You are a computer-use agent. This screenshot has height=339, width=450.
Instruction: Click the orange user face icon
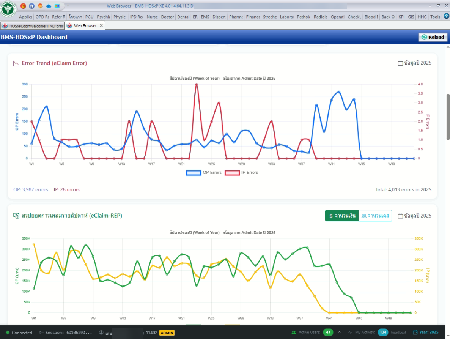pos(40,6)
